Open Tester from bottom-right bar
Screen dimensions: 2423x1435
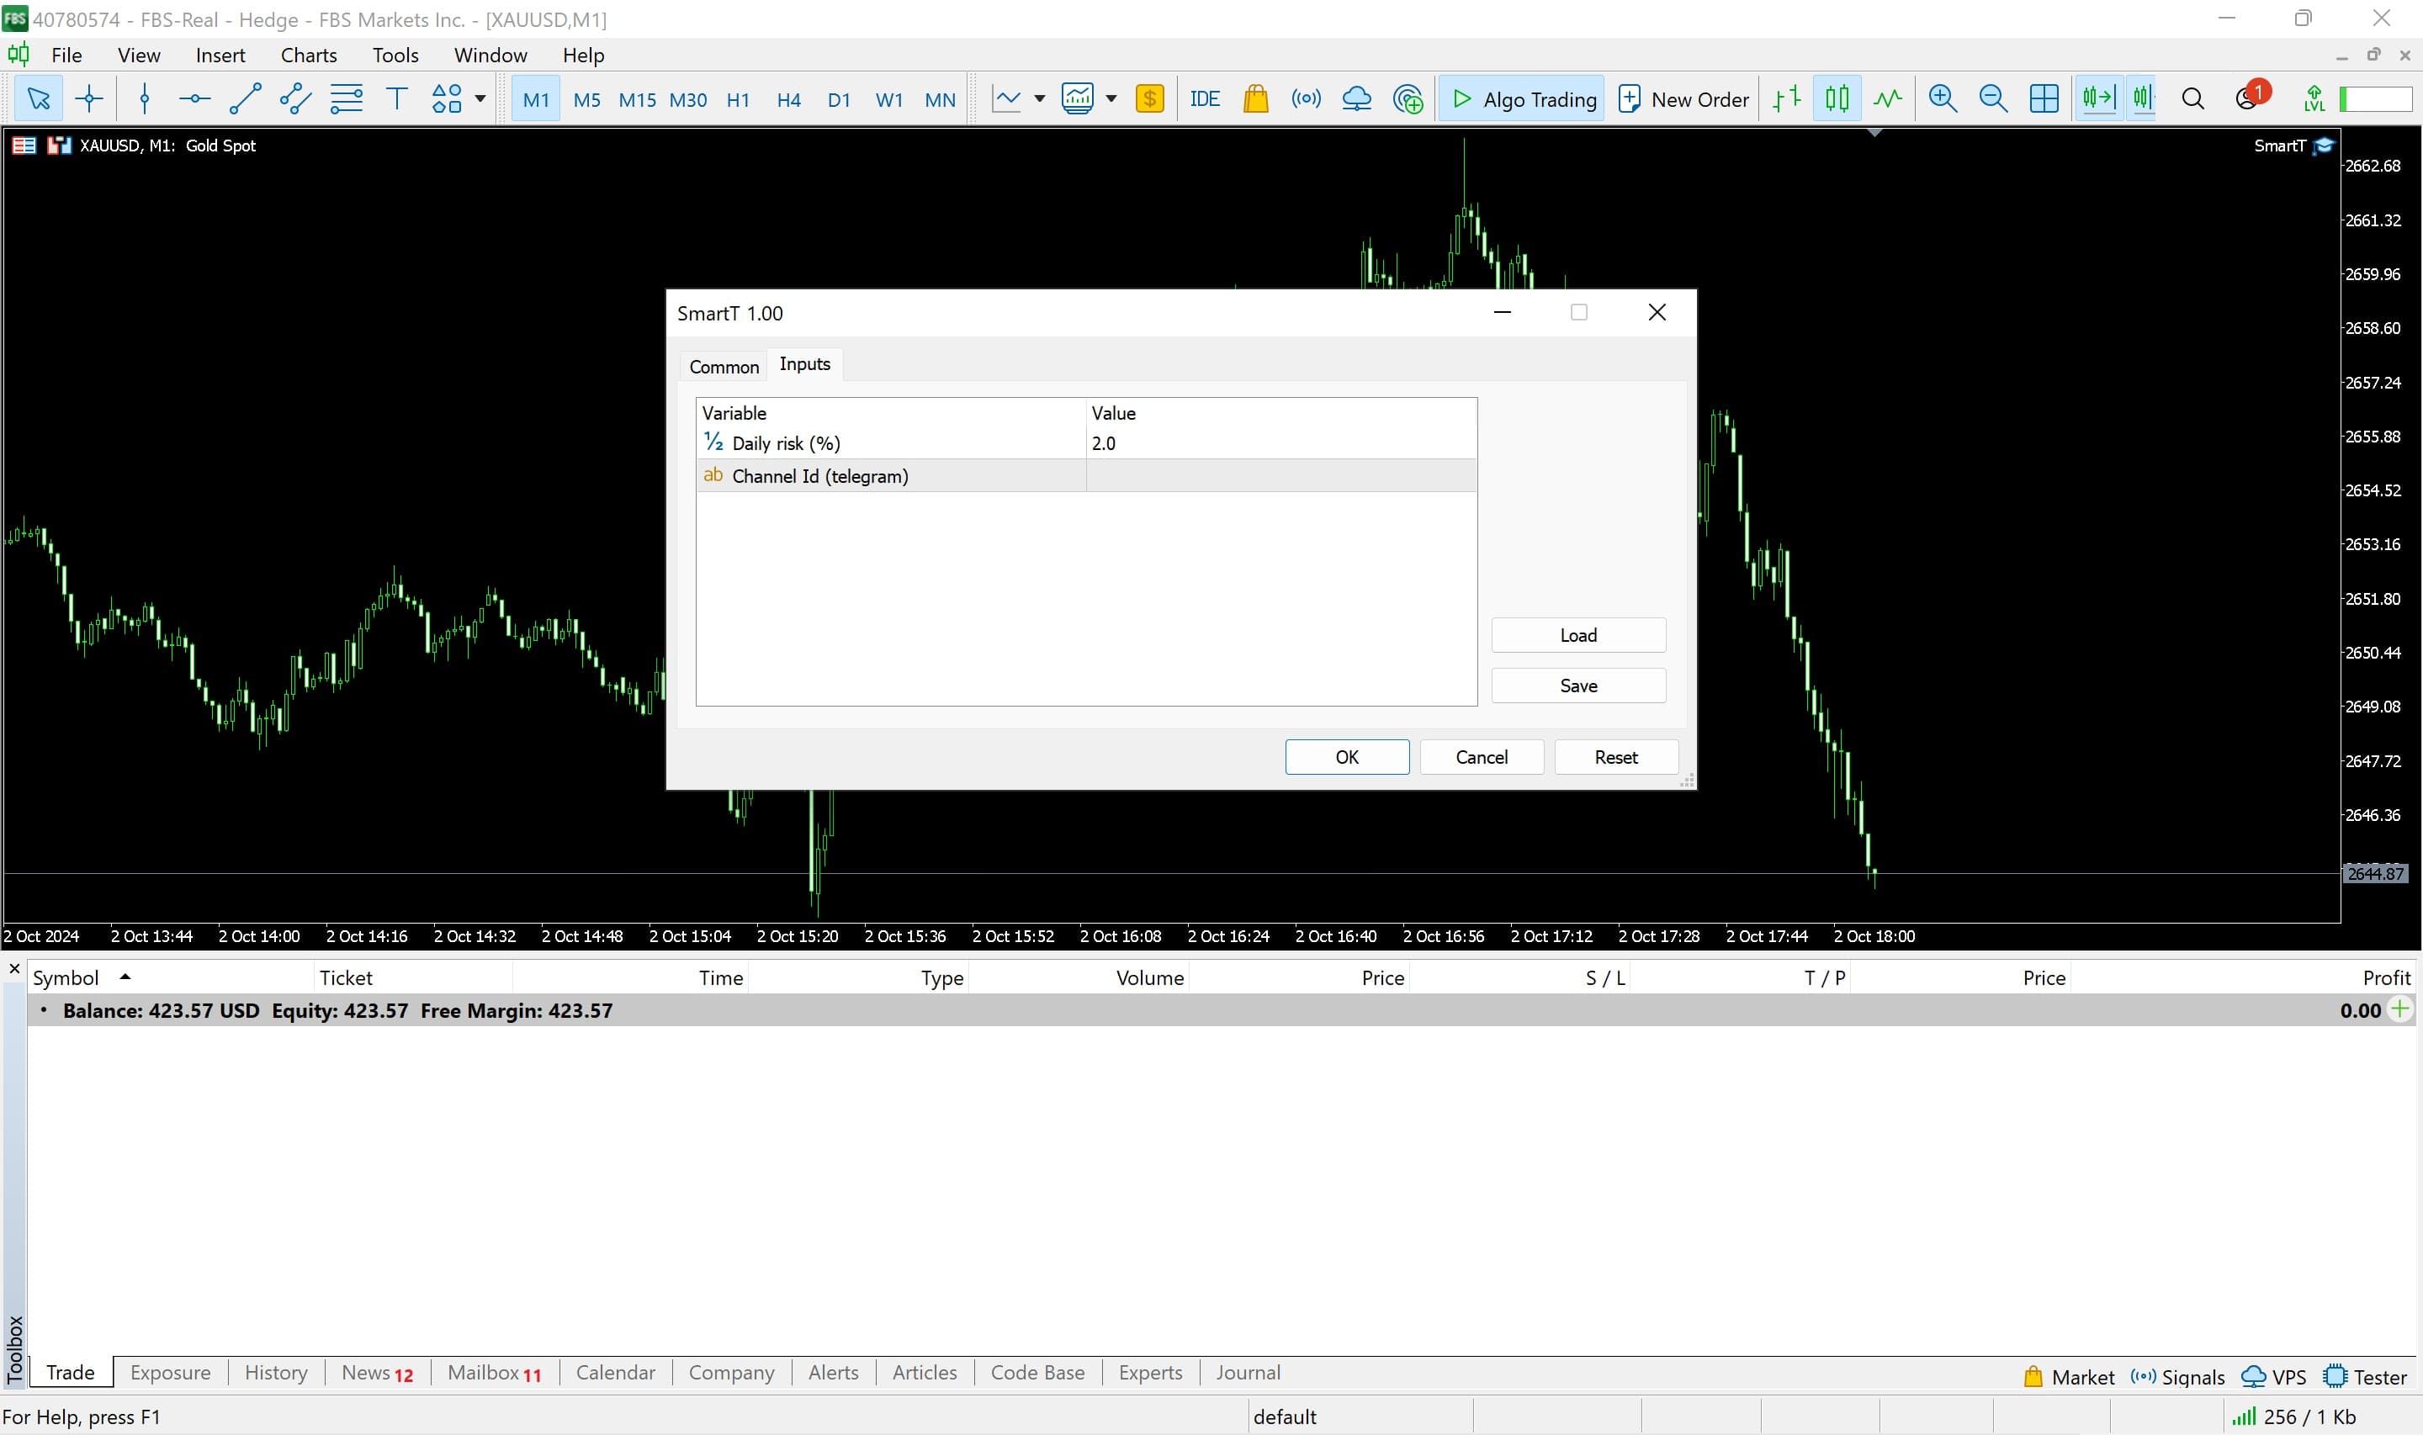coord(2365,1377)
